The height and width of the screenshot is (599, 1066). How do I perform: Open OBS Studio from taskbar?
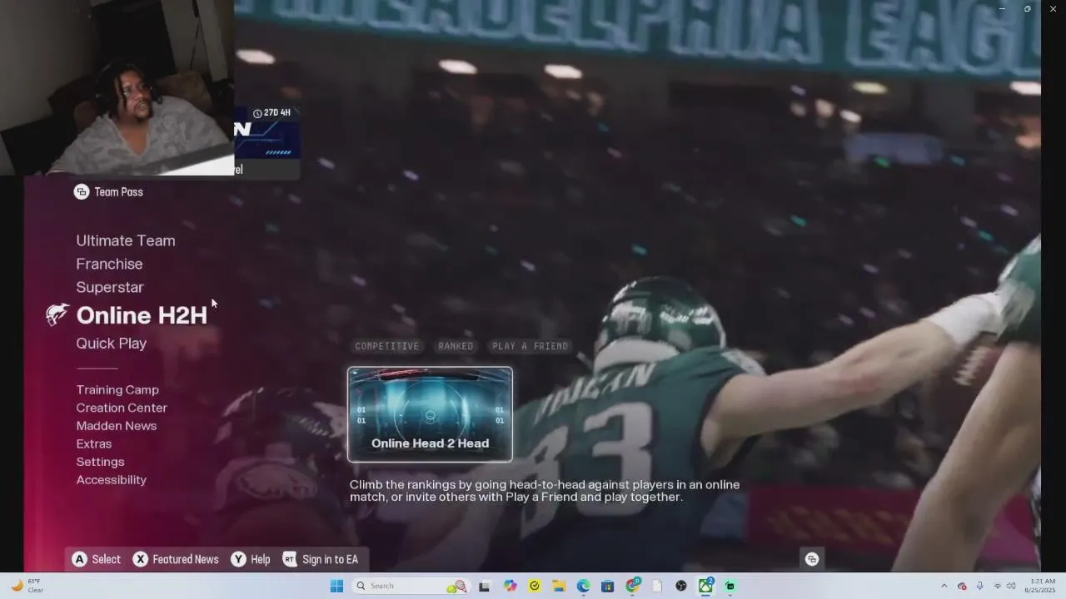point(681,586)
